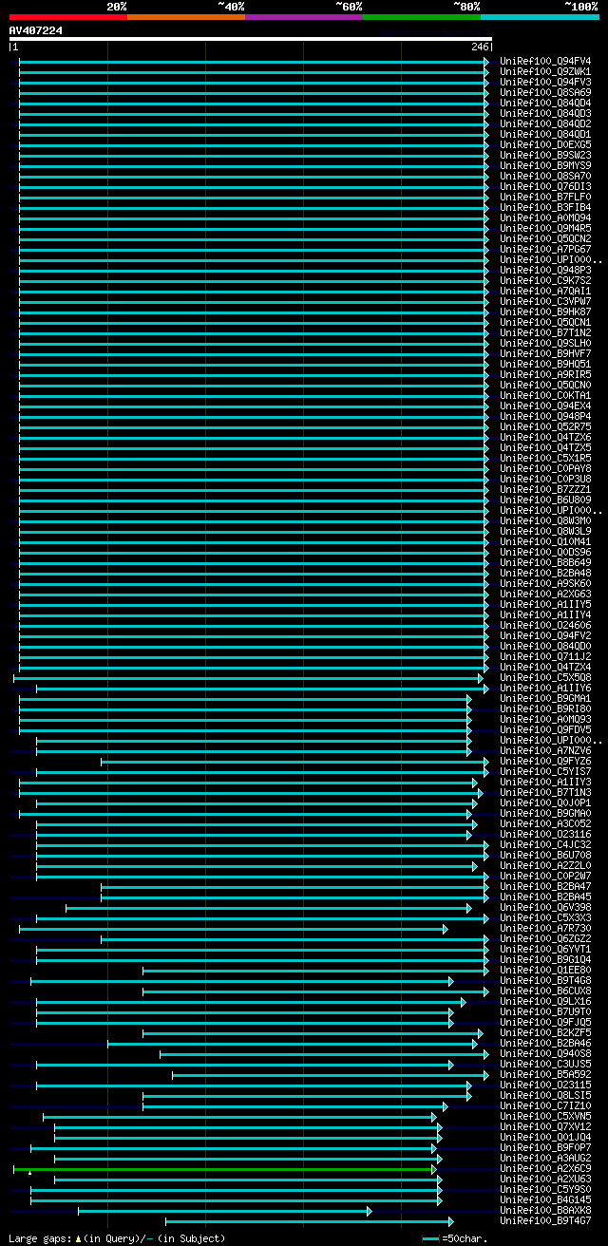Select the UniRef100_Q948P3 label
The width and height of the screenshot is (608, 1246).
545,271
